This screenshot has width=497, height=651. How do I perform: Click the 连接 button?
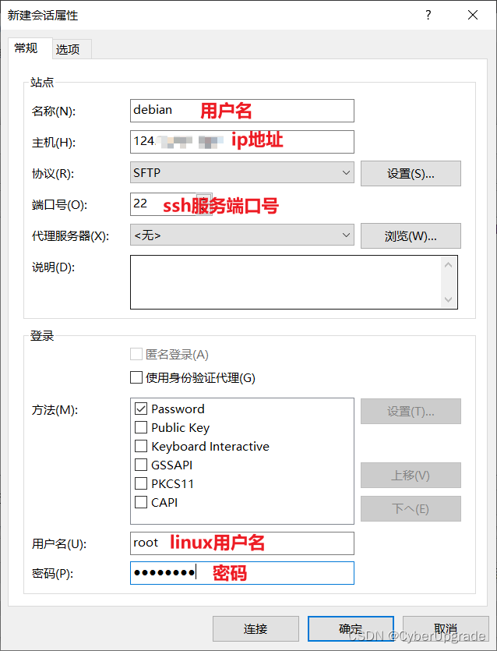pos(256,628)
